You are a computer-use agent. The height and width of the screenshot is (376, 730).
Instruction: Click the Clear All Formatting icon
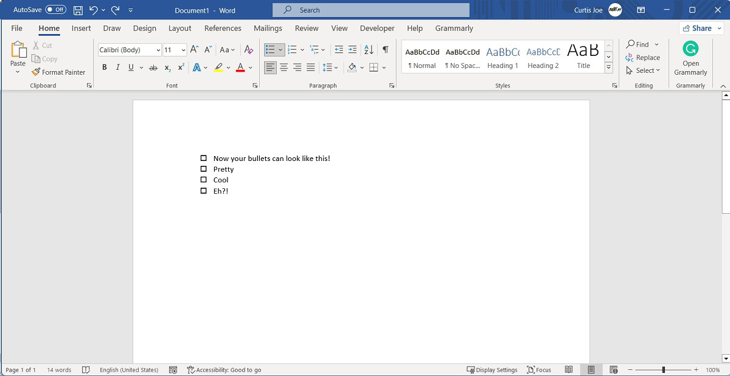coord(248,50)
